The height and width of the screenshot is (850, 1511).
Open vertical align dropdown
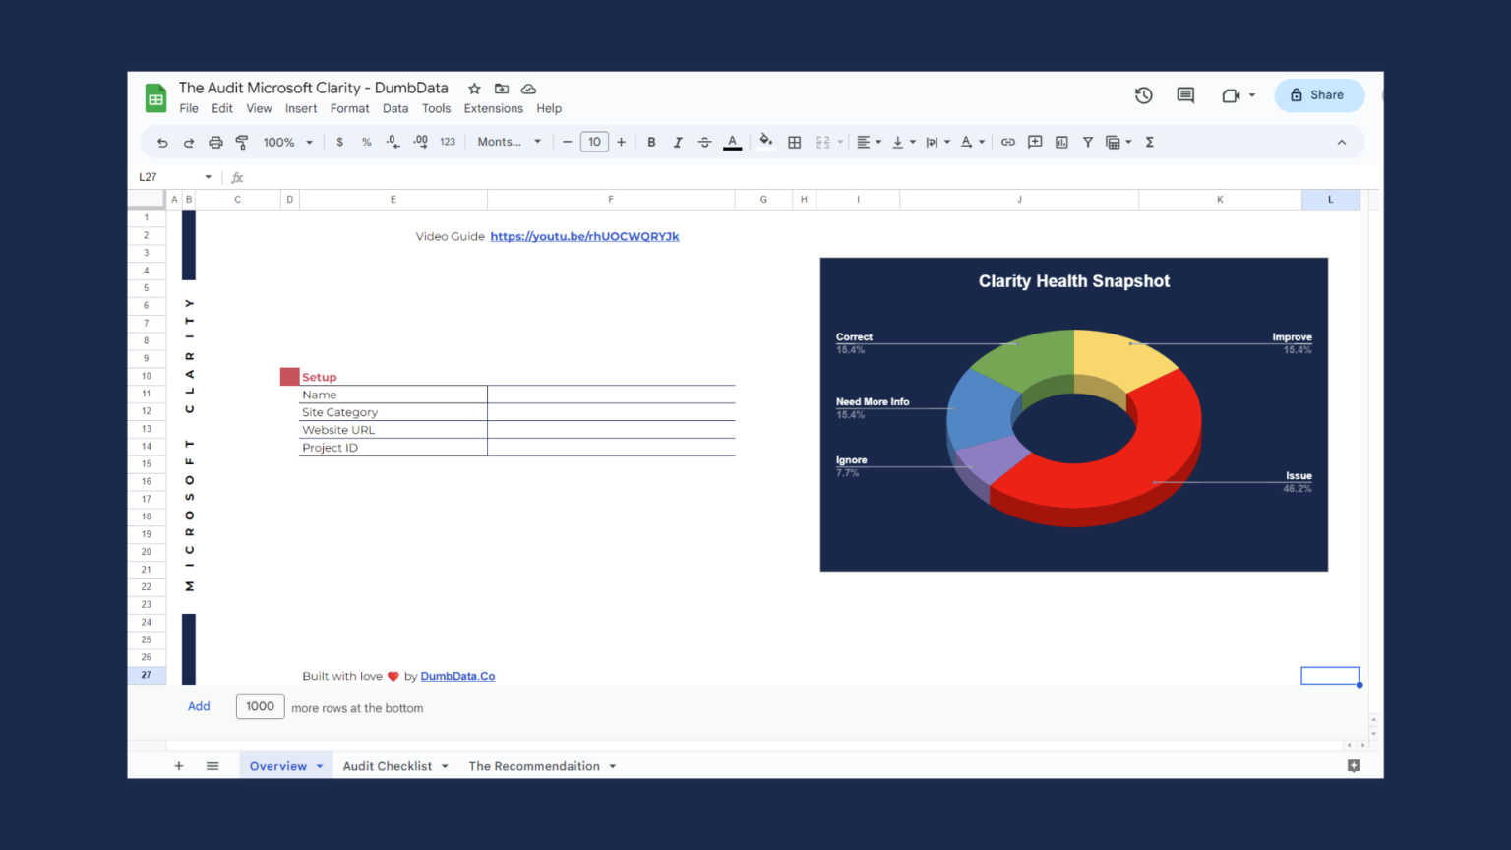point(903,143)
